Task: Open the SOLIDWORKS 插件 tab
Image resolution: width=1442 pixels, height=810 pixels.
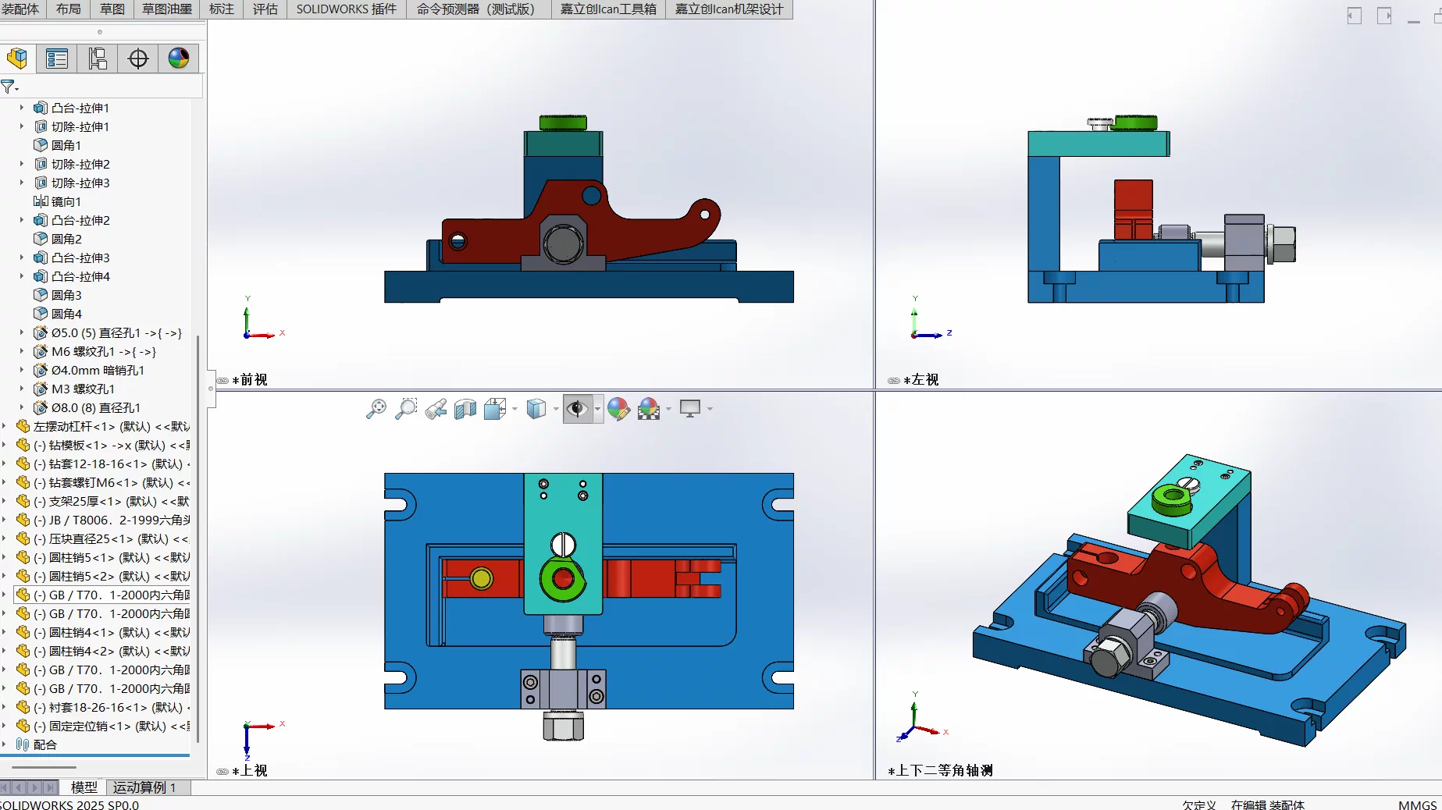Action: tap(347, 9)
